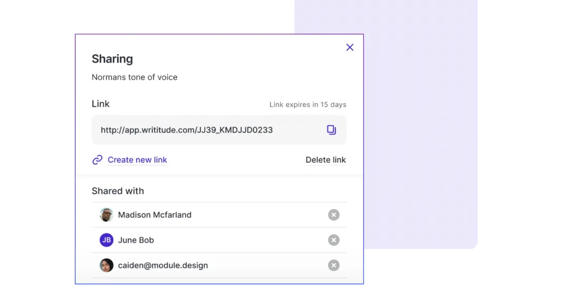Click the Normans tone of voice label

point(135,77)
